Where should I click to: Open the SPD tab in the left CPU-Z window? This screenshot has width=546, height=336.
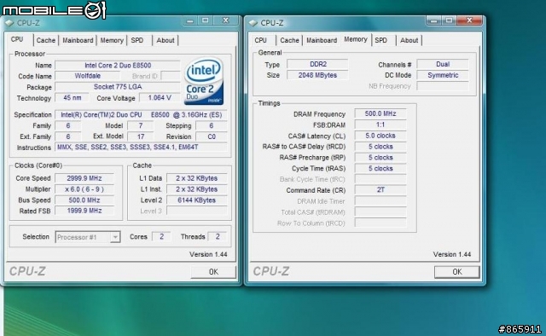click(137, 40)
